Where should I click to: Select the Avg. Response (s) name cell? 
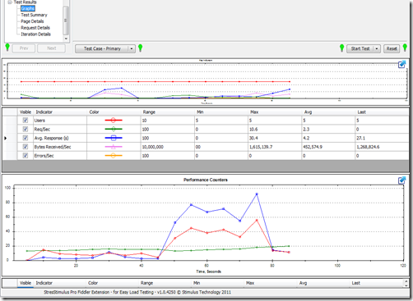click(60, 138)
